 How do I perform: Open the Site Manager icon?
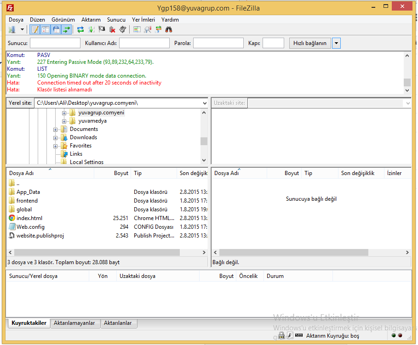[12, 29]
